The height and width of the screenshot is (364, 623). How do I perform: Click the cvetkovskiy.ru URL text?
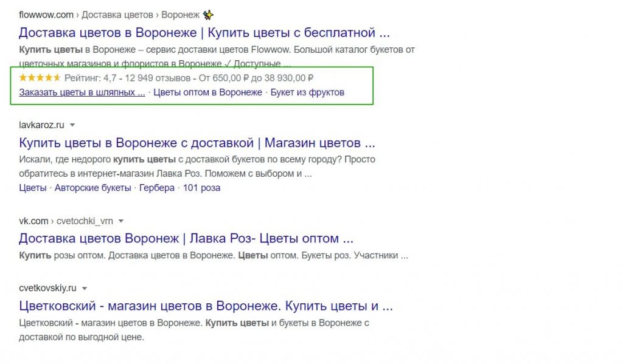coord(47,288)
